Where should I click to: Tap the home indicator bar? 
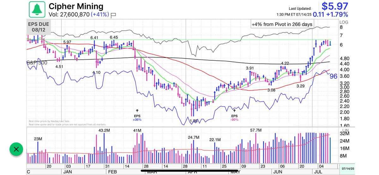[x=189, y=171]
